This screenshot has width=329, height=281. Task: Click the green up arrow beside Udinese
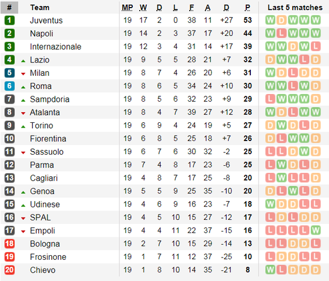point(23,206)
